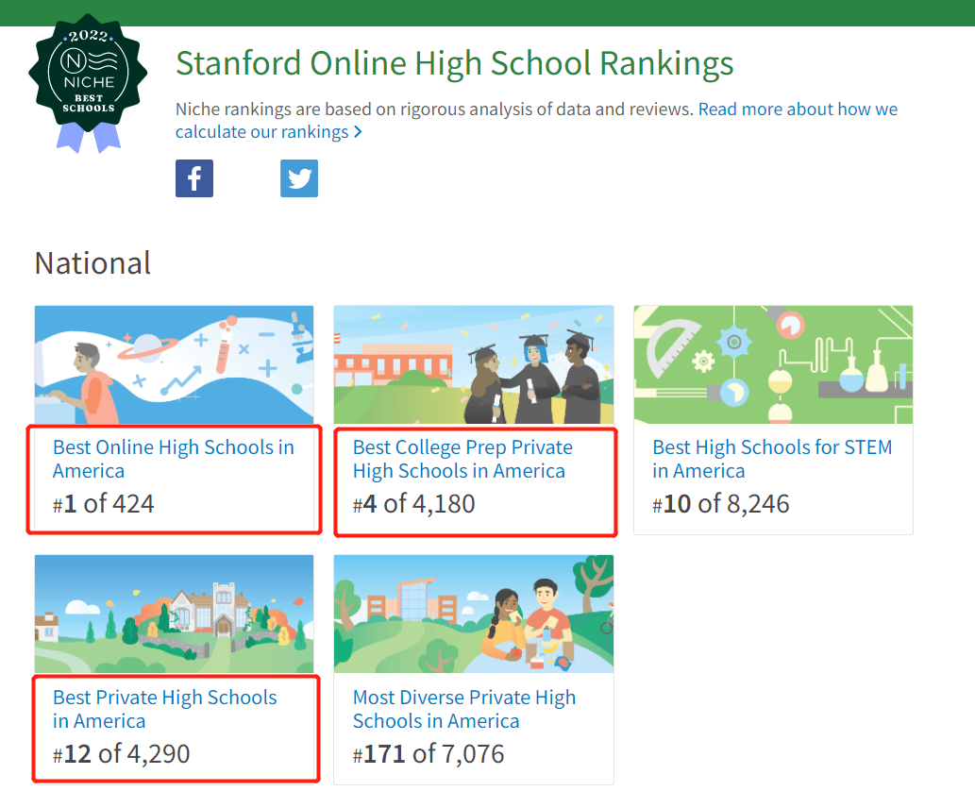975x808 pixels.
Task: Click the '#1 of 424' ranking text
Action: 104,504
